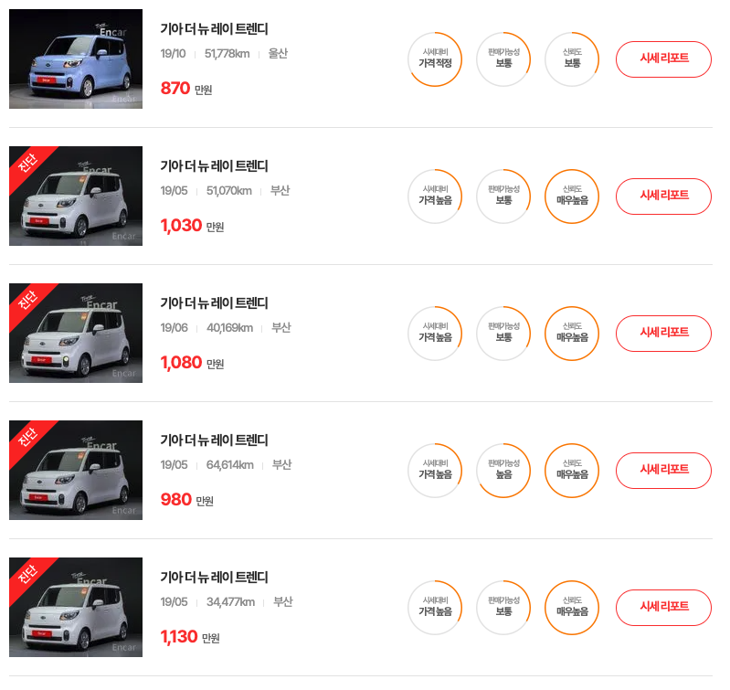Screen dimensions: 730x690
Task: Click 판매가능성 보통 gauge on the Ulsan listing
Action: [x=503, y=59]
